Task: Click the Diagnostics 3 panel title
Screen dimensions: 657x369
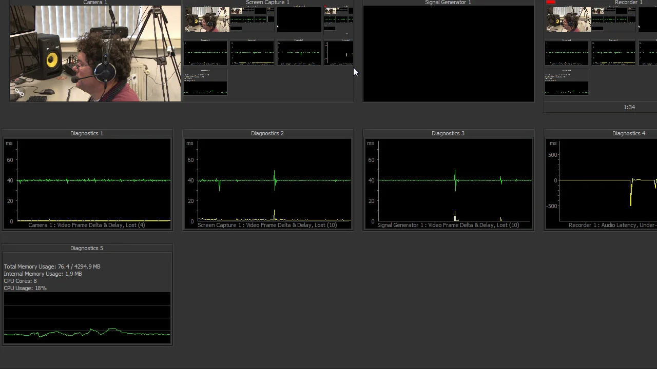Action: tap(448, 133)
